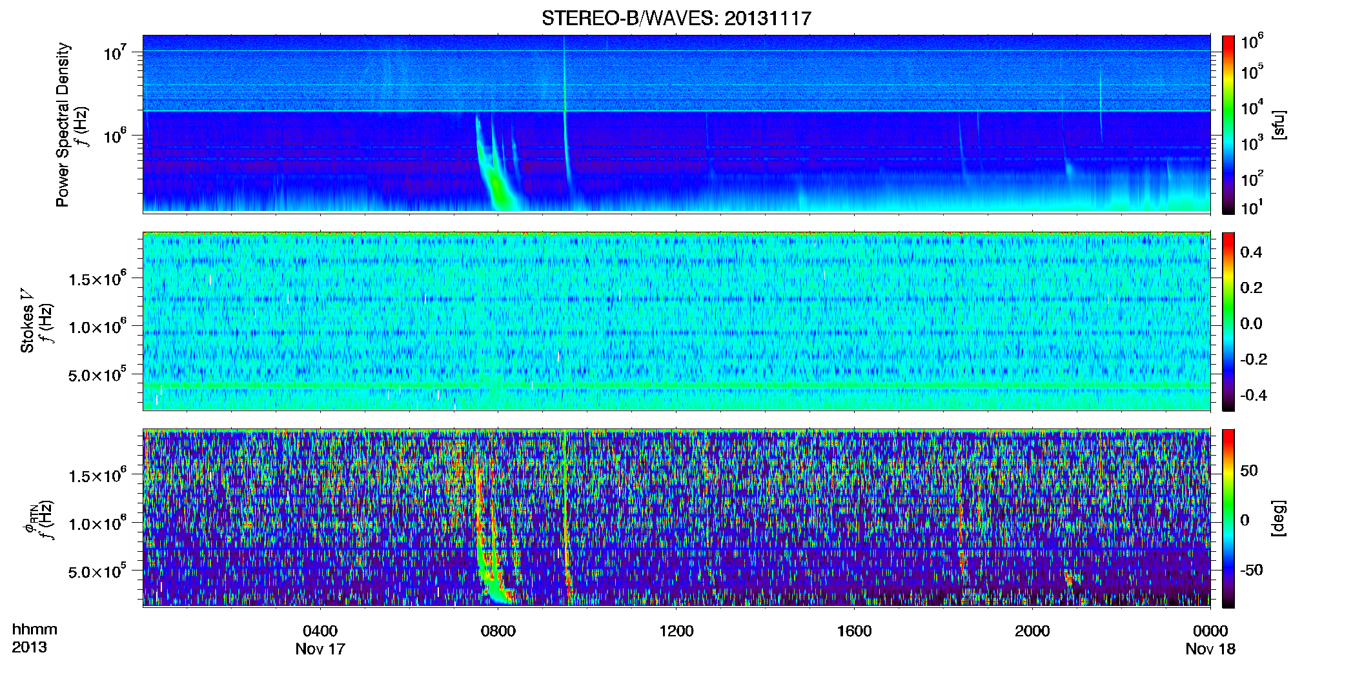Click the plot title STEREO-B/WAVES: 20131117
This screenshot has height=697, width=1353.
(676, 18)
